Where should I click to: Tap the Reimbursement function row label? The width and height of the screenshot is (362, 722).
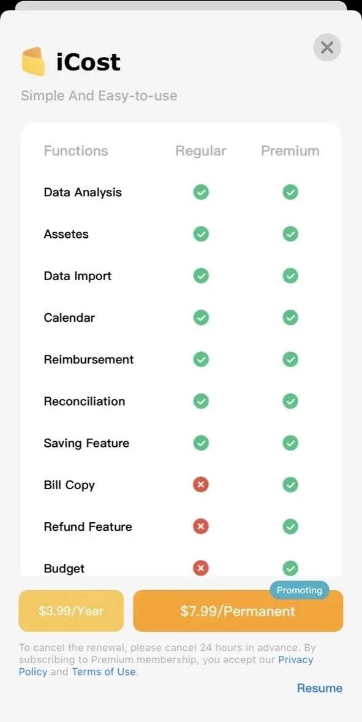(x=89, y=359)
